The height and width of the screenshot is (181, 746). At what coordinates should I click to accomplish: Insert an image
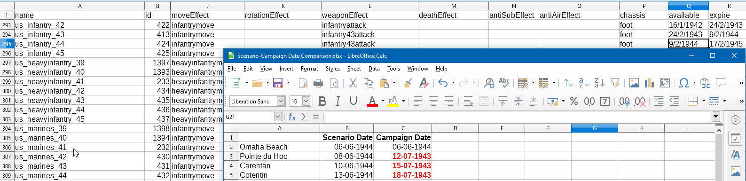pyautogui.click(x=634, y=83)
